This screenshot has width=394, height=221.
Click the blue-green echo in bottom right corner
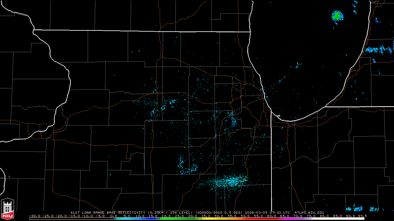[357, 209]
